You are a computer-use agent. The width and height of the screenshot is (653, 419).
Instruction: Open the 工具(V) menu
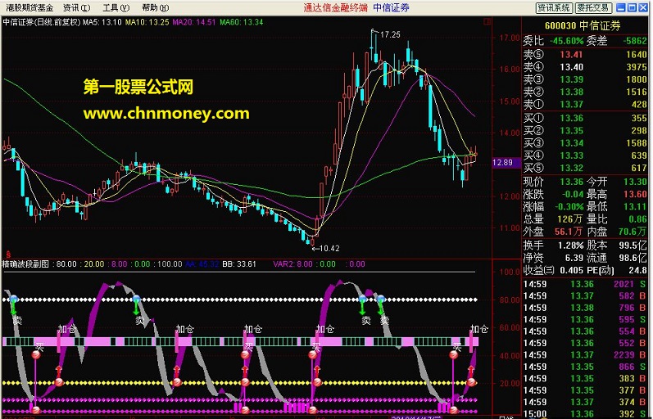pyautogui.click(x=116, y=7)
